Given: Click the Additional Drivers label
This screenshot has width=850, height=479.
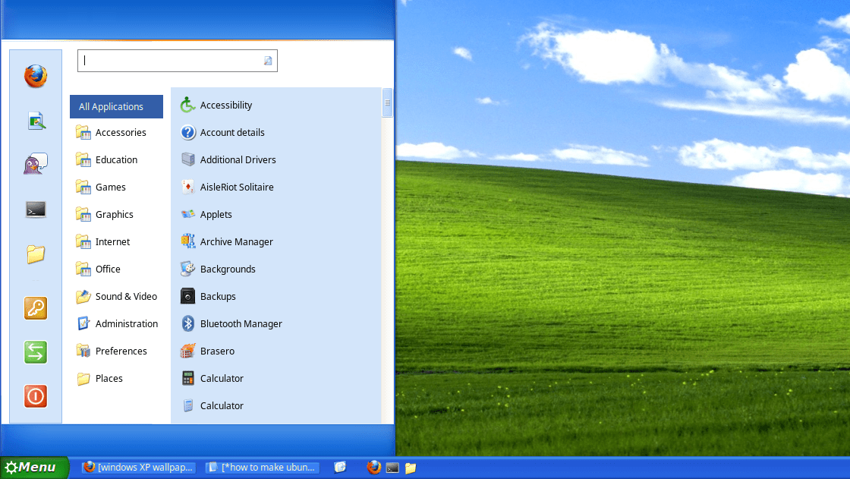Looking at the screenshot, I should [x=238, y=159].
